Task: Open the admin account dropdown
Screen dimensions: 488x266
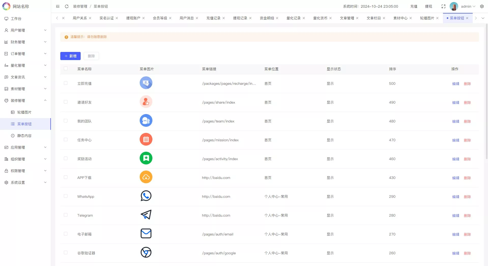Action: pos(467,6)
